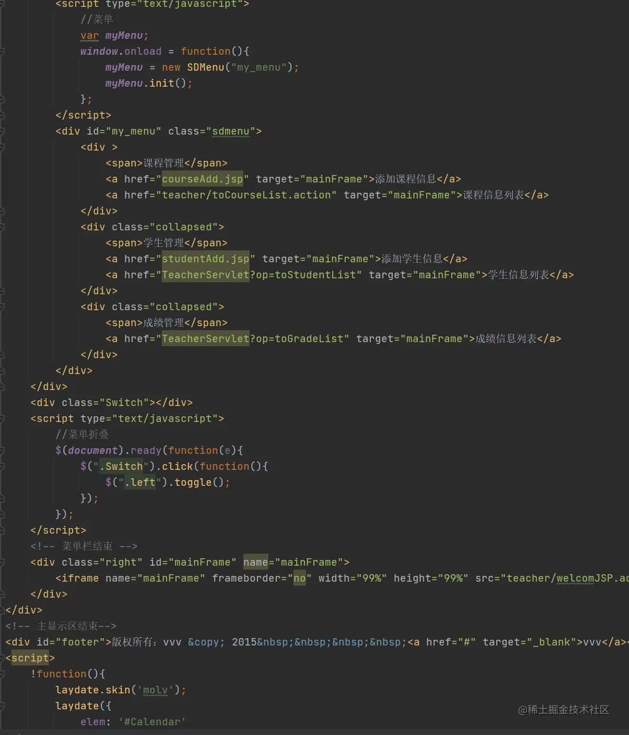Click the 主显示区结束 HTML comment
The height and width of the screenshot is (735, 629).
pos(61,626)
